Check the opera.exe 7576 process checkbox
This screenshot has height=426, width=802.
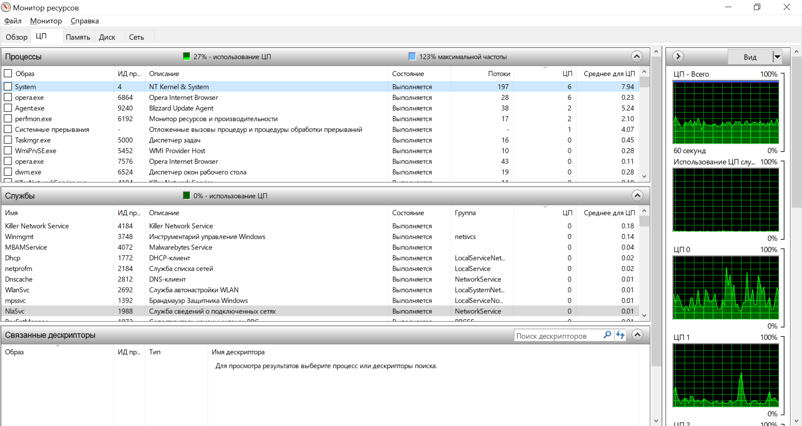pyautogui.click(x=8, y=161)
